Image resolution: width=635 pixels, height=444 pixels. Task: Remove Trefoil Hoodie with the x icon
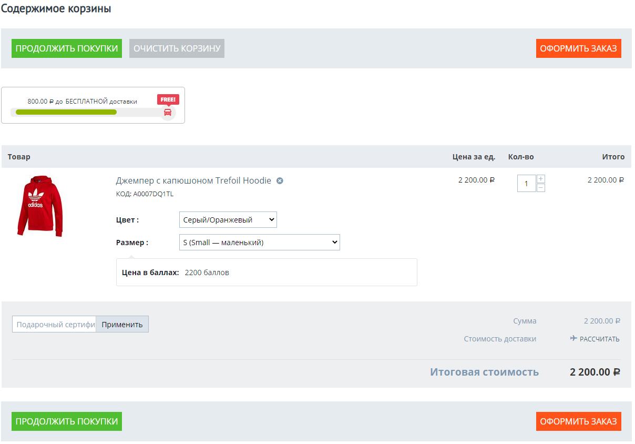point(280,181)
